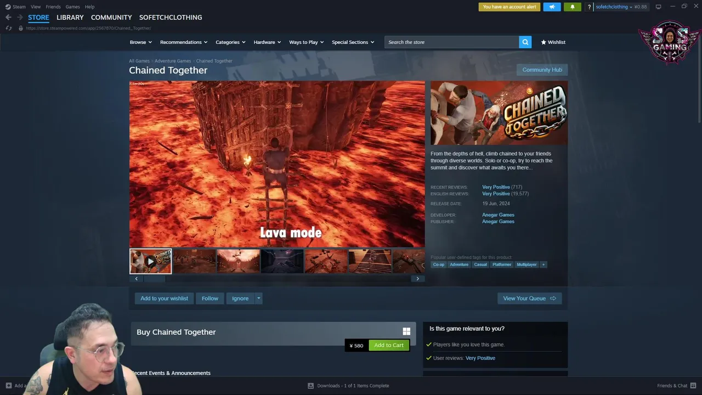Switch to the STORE tab
The image size is (702, 395).
[38, 18]
